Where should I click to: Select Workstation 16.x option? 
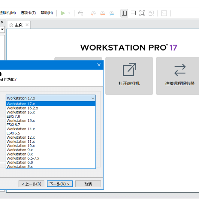click(x=50, y=112)
